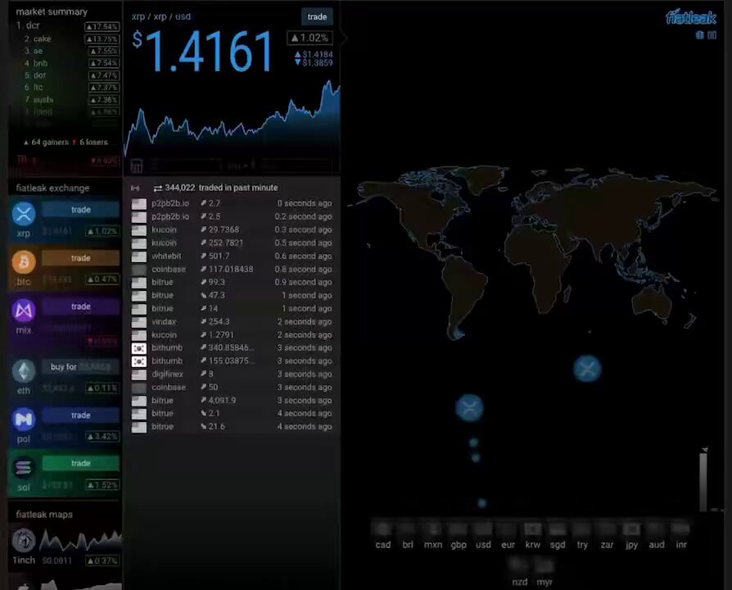The height and width of the screenshot is (590, 732).
Task: Click the trade button in the xrp exchange card
Action: coord(81,210)
